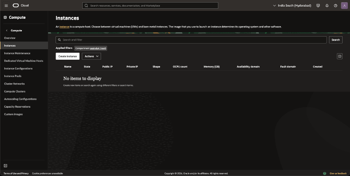Open the Cloud Shell developer tools icon
Viewport: 350px width, 176px height.
(318, 6)
